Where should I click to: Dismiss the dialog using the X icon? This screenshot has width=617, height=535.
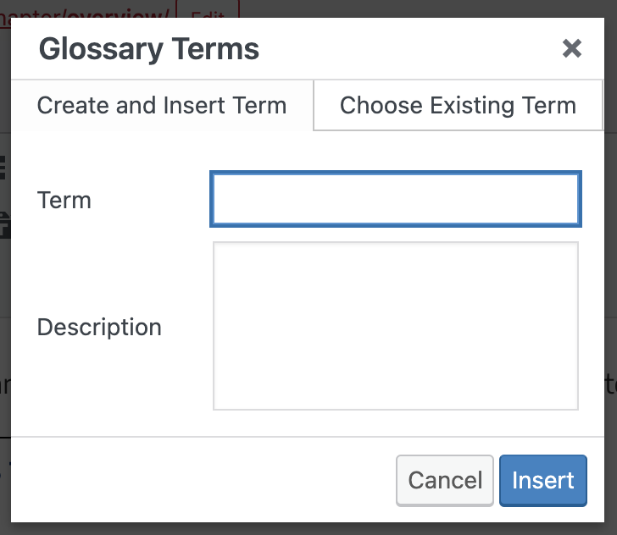(x=572, y=48)
